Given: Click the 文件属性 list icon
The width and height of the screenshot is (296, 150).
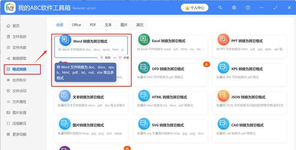Looking at the screenshot, I should (x=8, y=102).
